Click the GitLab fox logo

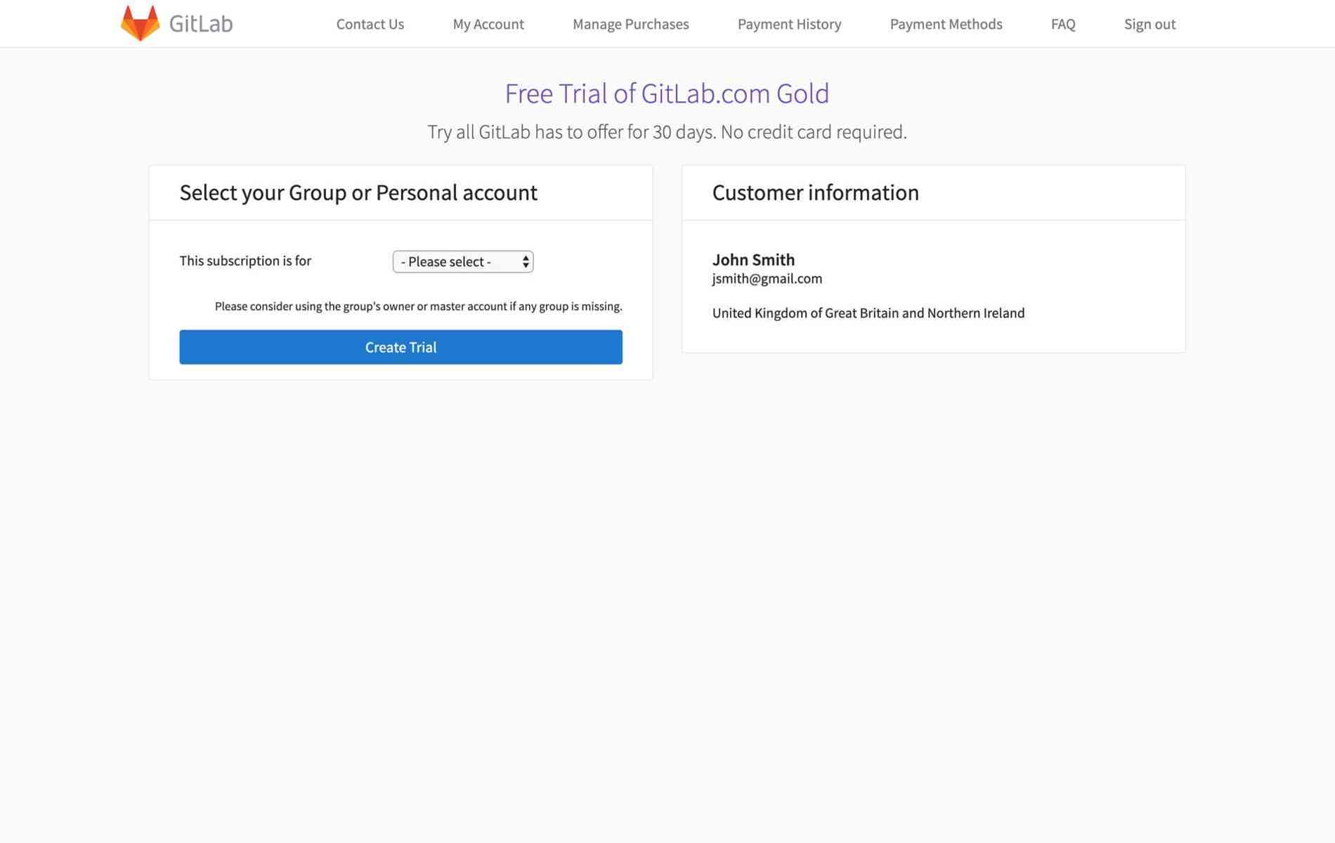tap(141, 22)
